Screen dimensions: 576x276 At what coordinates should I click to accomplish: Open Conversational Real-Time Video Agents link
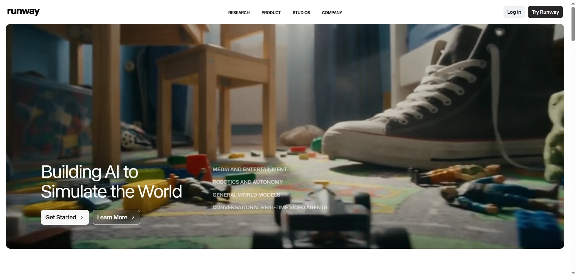click(x=270, y=207)
